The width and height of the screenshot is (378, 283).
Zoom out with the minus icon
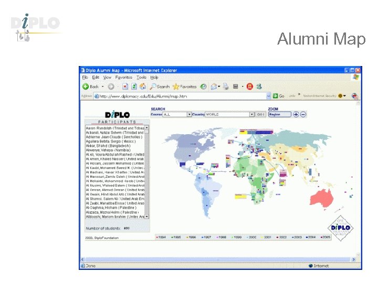303,115
